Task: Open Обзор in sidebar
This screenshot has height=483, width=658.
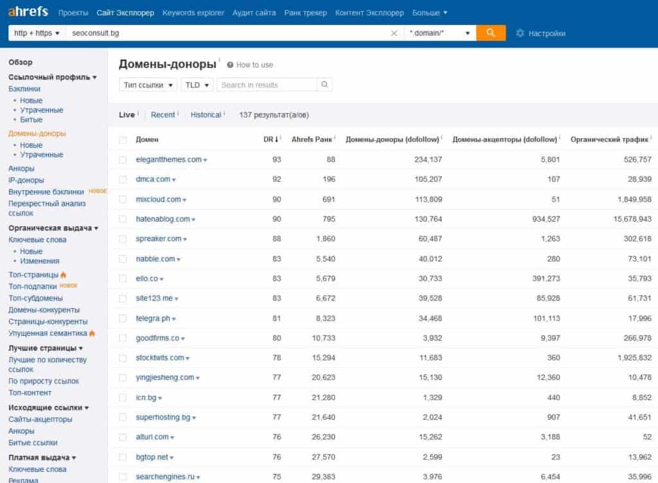Action: point(20,62)
